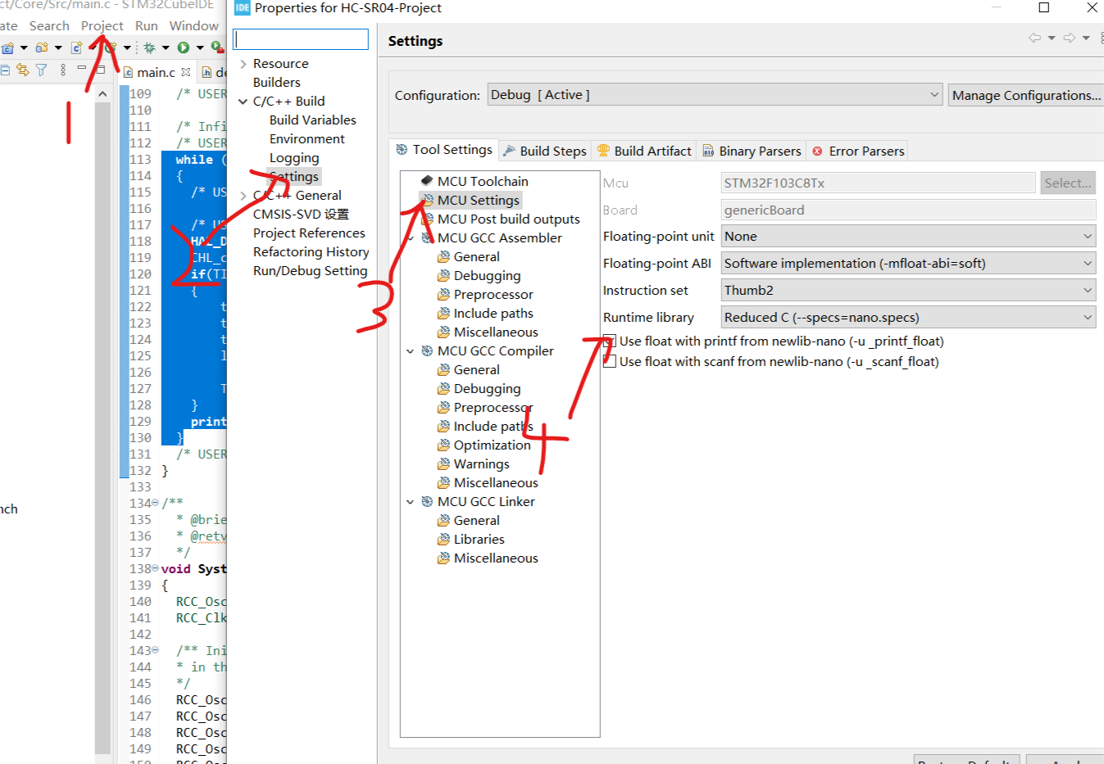Maximize the project explorer panel
The height and width of the screenshot is (764, 1104).
100,70
